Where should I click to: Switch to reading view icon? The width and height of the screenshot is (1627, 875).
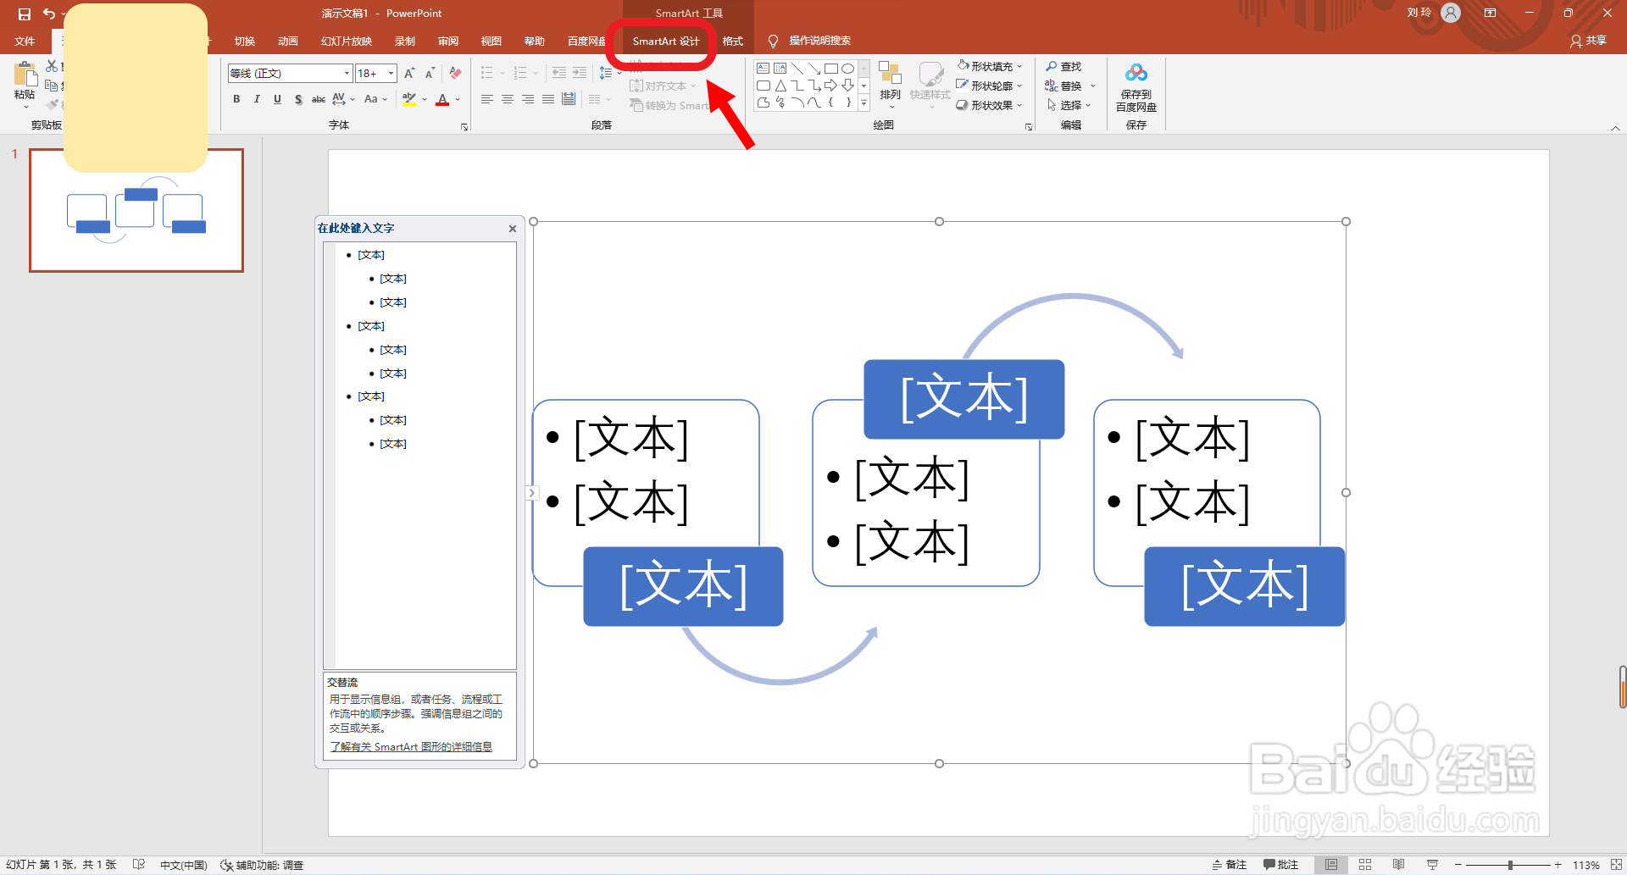pyautogui.click(x=1398, y=865)
